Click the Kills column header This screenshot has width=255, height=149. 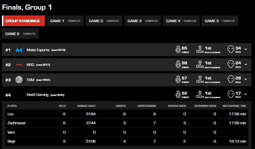(x=62, y=106)
